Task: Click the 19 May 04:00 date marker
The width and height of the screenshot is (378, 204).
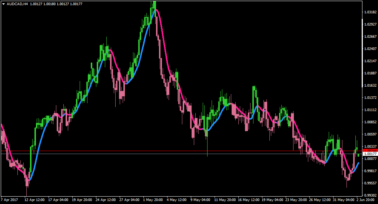Action: (272, 200)
